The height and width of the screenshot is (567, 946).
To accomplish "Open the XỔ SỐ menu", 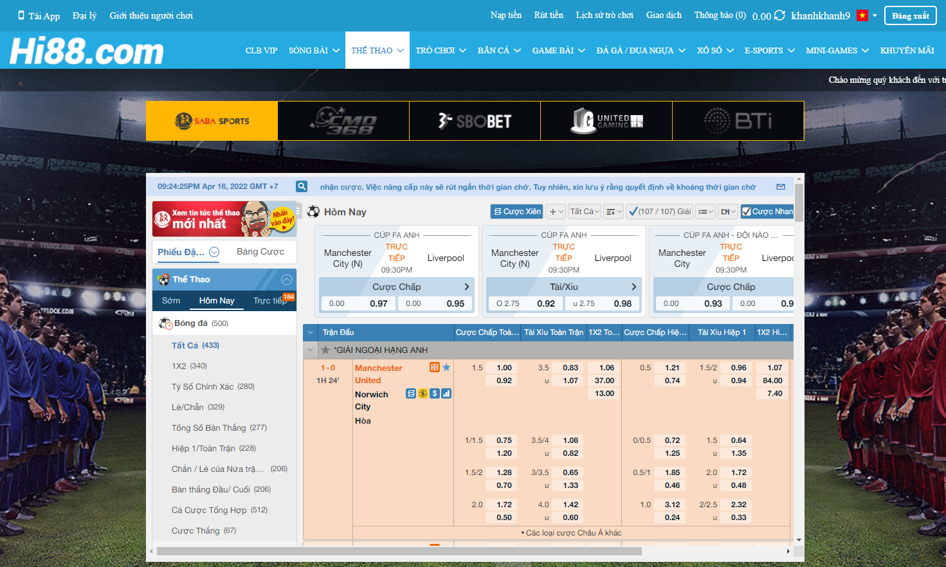I will pyautogui.click(x=715, y=50).
